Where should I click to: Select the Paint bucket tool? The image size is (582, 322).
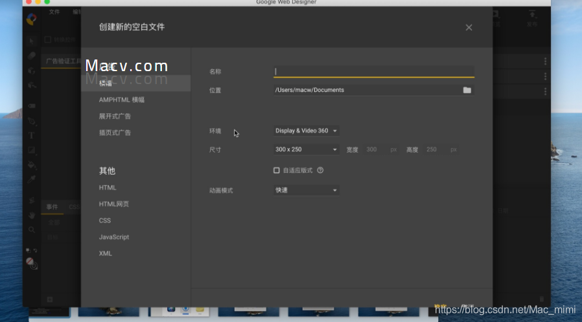click(x=32, y=165)
